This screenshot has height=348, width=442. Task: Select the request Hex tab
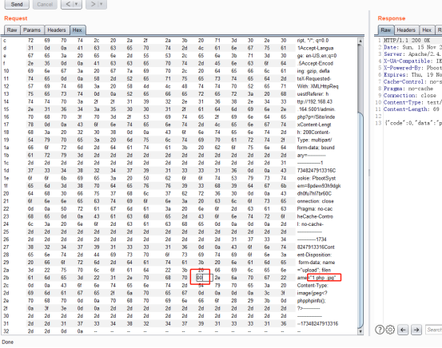coord(78,30)
